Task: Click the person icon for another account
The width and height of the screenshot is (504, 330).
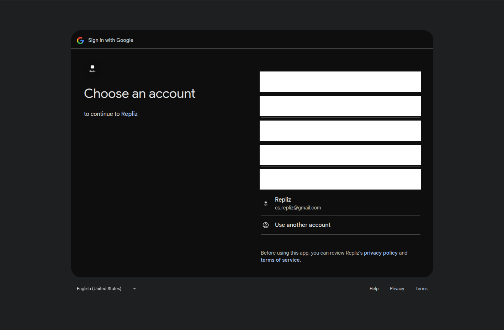Action: pyautogui.click(x=266, y=225)
